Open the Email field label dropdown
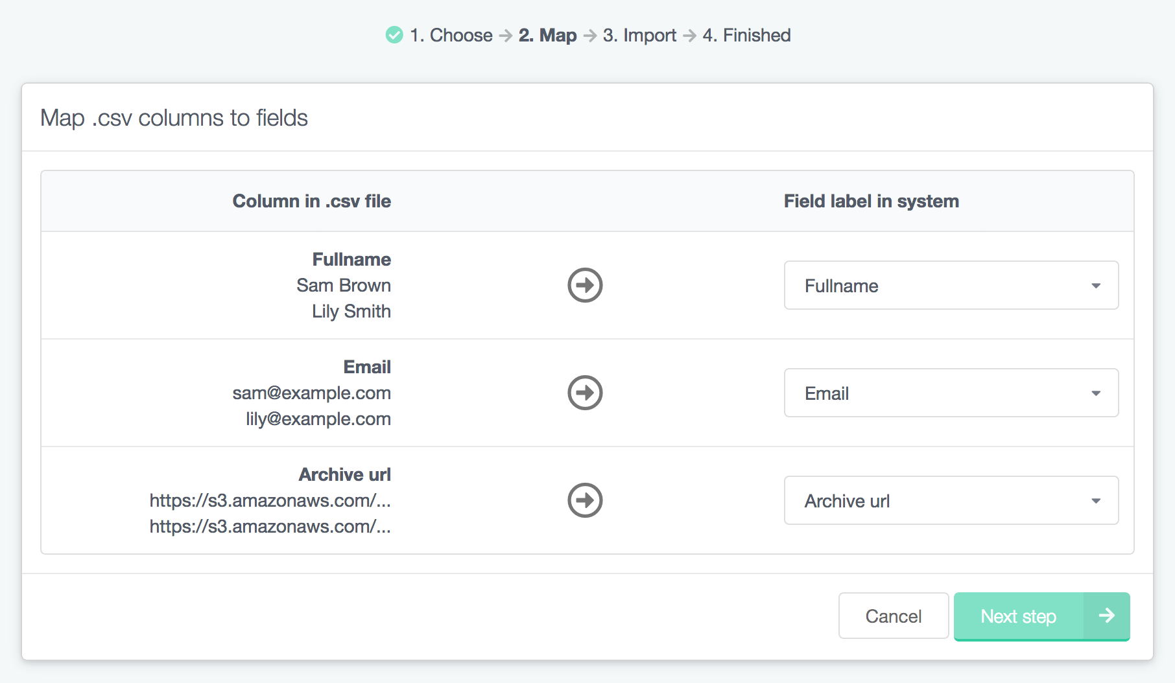 (951, 393)
